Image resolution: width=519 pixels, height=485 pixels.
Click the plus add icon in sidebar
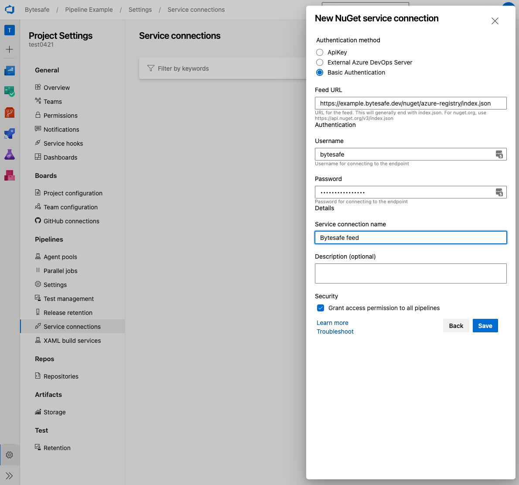click(10, 50)
